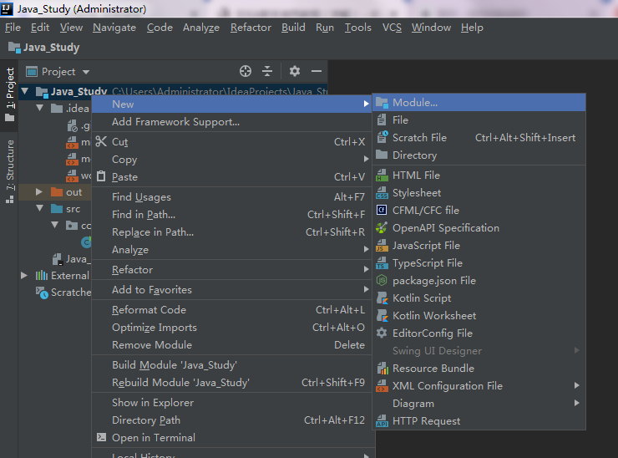Open the Refactor menu in menu bar

pyautogui.click(x=251, y=28)
